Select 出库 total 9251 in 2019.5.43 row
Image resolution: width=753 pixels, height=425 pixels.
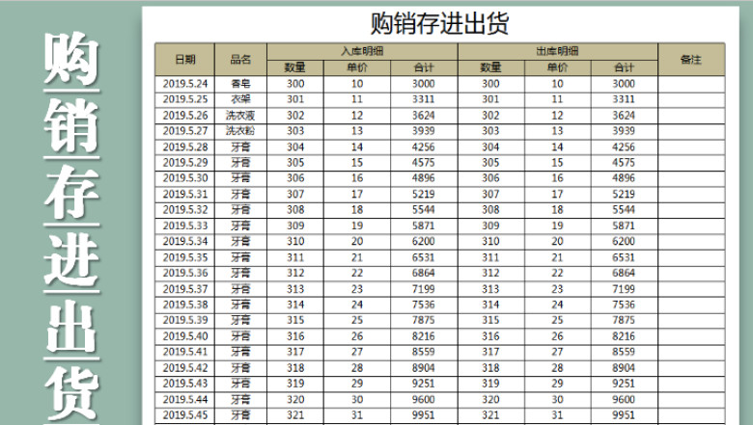coord(625,384)
